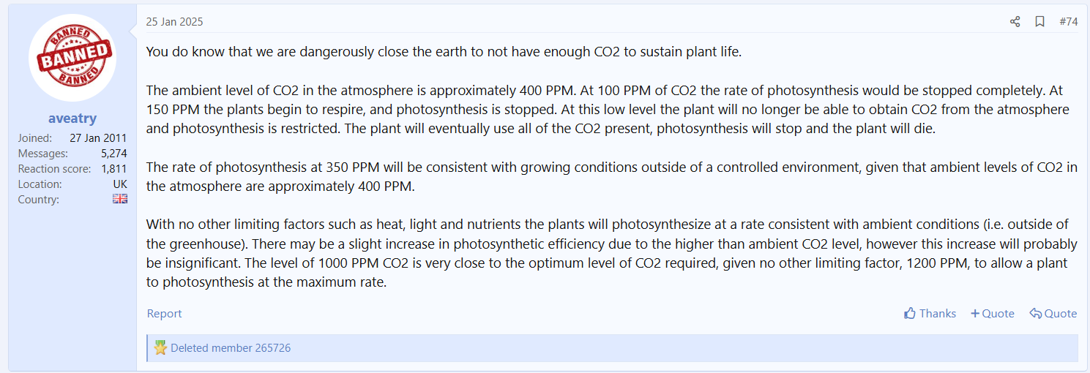Click the 1,811 reaction score value
The width and height of the screenshot is (1090, 373).
(x=114, y=169)
